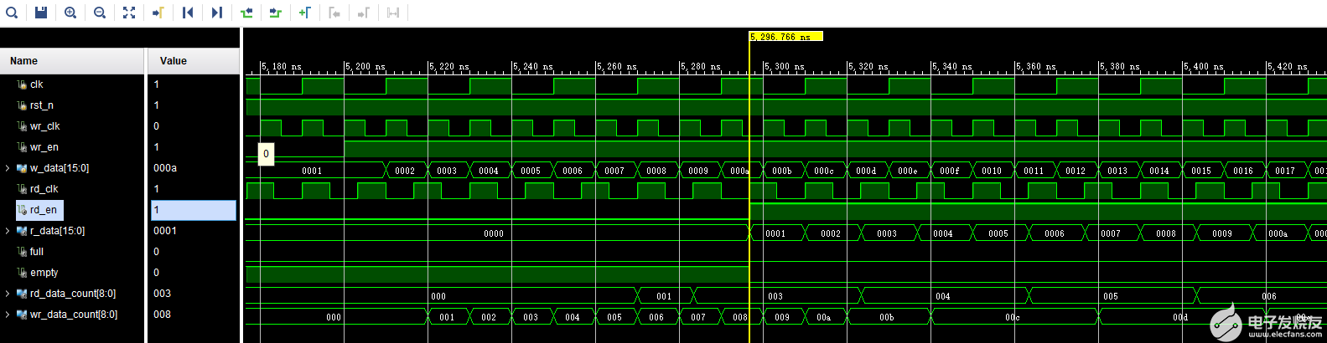Select the wr_en signal name
The width and height of the screenshot is (1327, 343).
pos(44,147)
